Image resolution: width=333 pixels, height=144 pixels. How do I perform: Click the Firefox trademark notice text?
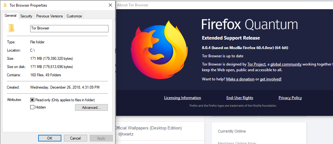click(x=233, y=105)
